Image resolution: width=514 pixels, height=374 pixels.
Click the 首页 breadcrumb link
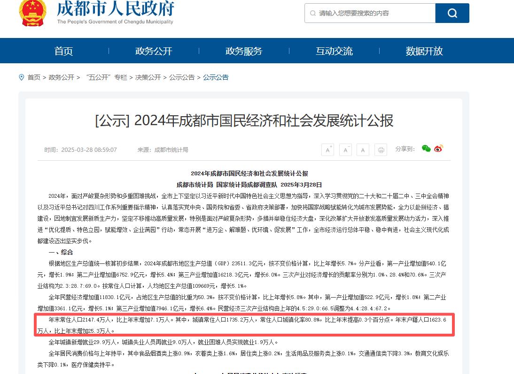(34, 77)
